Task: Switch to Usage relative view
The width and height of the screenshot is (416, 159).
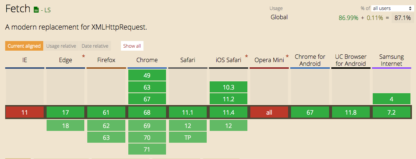Action: [x=61, y=46]
